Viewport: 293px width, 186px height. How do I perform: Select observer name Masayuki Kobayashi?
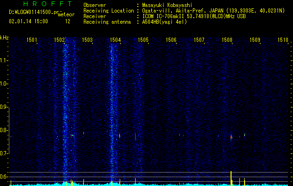(x=167, y=5)
